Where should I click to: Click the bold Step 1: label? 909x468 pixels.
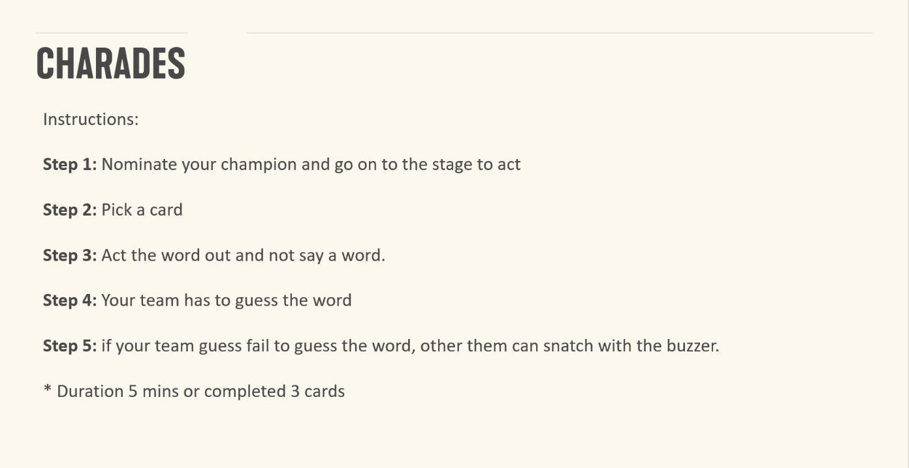pos(70,164)
